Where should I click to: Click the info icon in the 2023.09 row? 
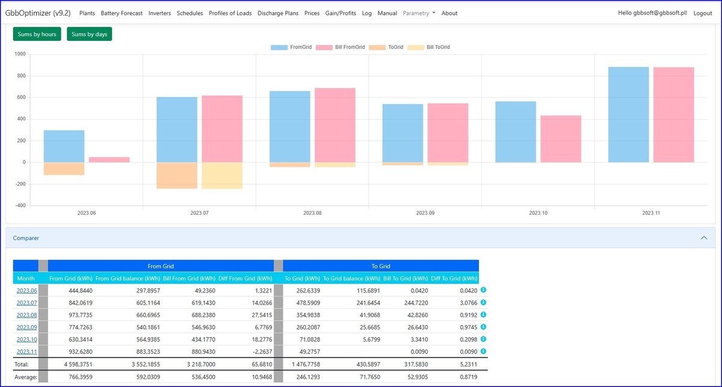[x=483, y=327]
